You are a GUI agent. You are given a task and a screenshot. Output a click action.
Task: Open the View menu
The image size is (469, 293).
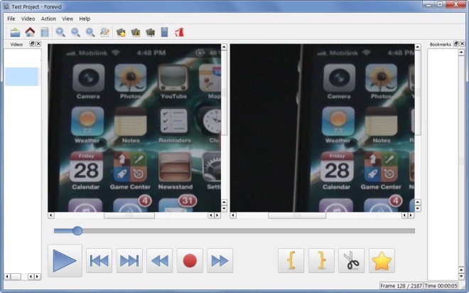pos(68,18)
